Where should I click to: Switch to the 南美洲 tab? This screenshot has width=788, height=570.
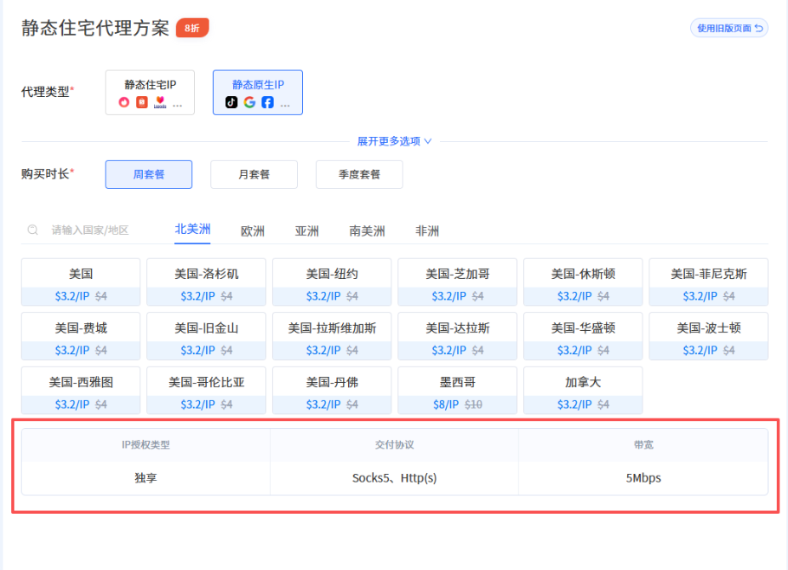[367, 231]
